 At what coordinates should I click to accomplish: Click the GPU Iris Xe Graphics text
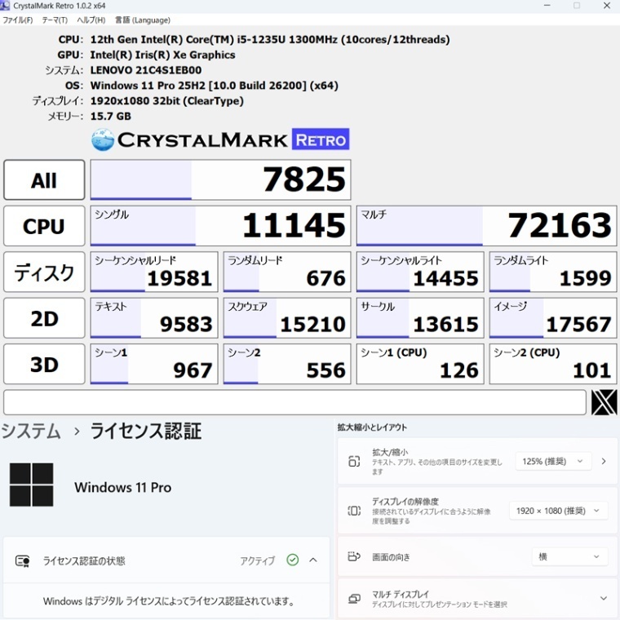click(x=162, y=55)
